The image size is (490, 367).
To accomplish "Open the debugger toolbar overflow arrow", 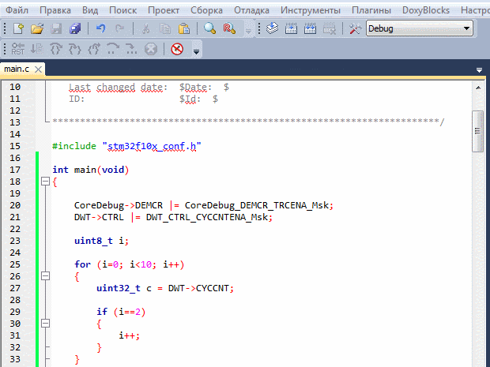I will pyautogui.click(x=196, y=51).
